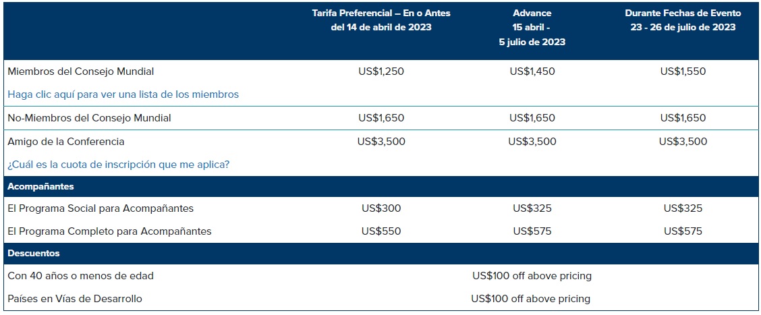Click the Países en Vías discount amount text
761x315 pixels.
coord(531,299)
